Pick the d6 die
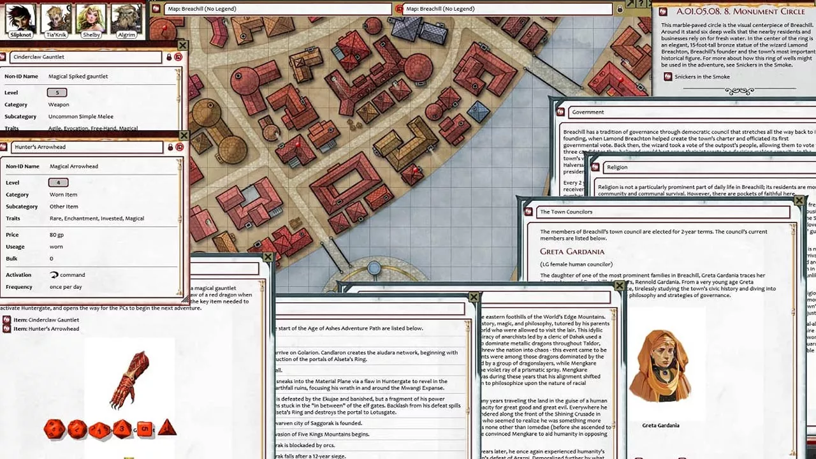The height and width of the screenshot is (459, 816). coord(144,429)
